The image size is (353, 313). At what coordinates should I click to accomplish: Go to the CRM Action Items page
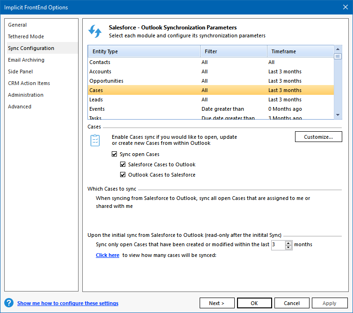pyautogui.click(x=29, y=83)
